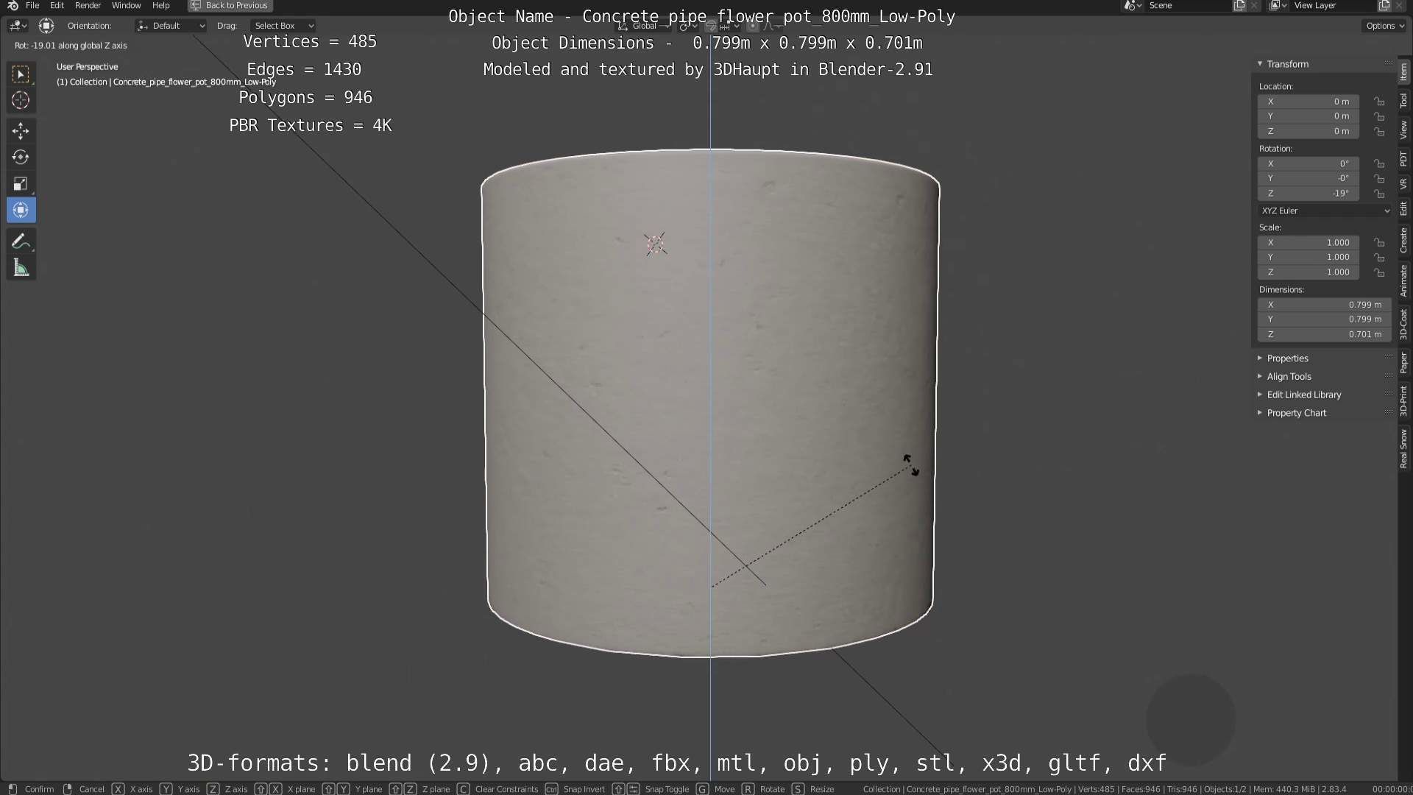Click the Rotation Z value field
Image resolution: width=1413 pixels, height=795 pixels.
pos(1308,194)
